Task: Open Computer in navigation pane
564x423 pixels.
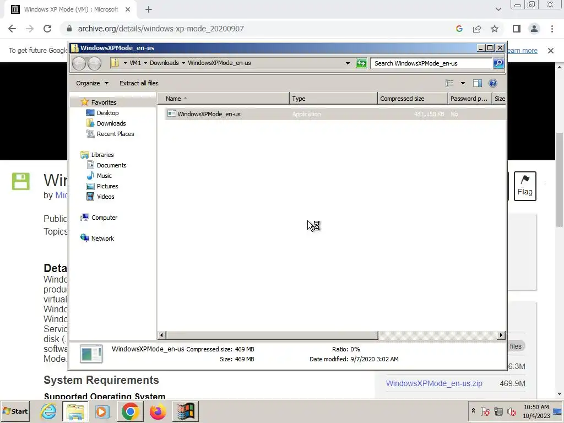Action: click(x=104, y=218)
